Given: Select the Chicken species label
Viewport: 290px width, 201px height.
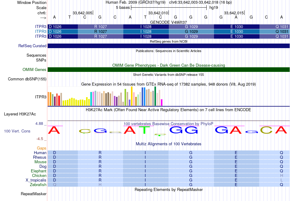Looking at the screenshot, I should 39,175.
